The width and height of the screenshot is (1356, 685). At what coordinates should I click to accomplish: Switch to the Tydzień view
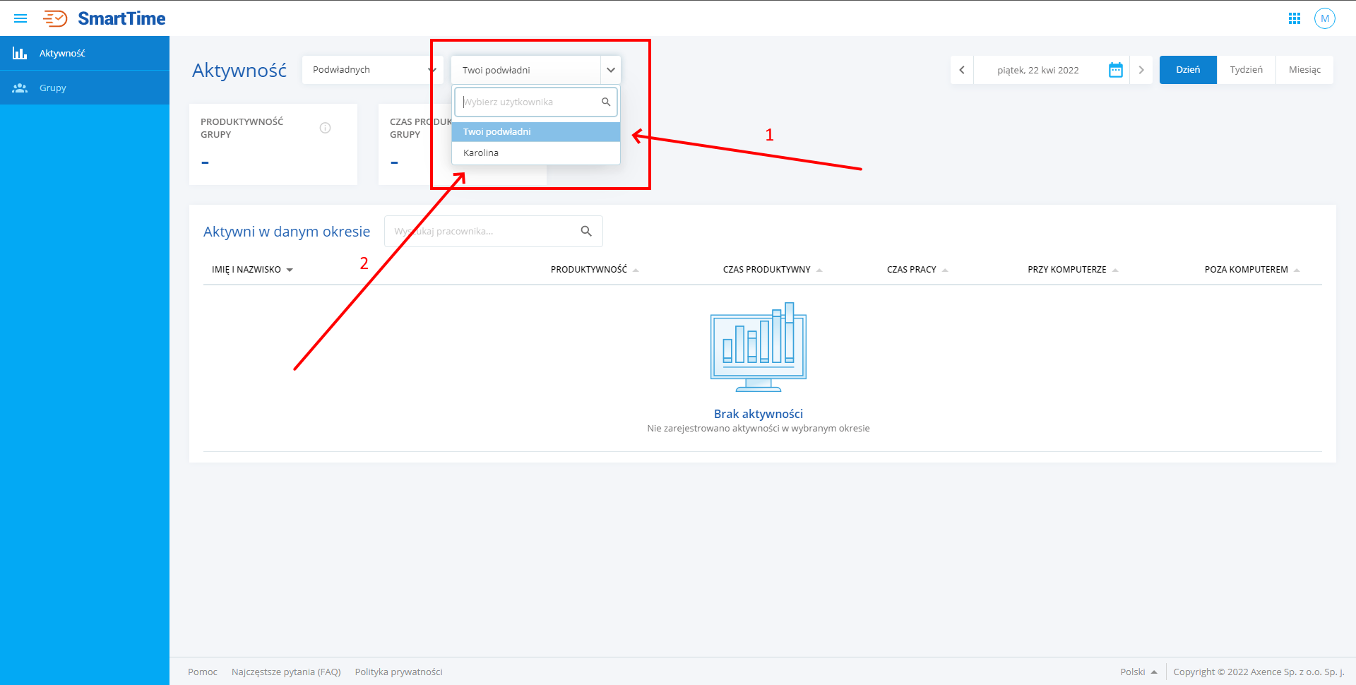coord(1246,70)
